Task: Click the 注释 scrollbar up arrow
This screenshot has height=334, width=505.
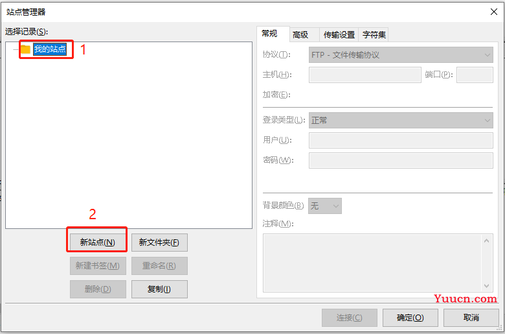Action: (x=487, y=241)
